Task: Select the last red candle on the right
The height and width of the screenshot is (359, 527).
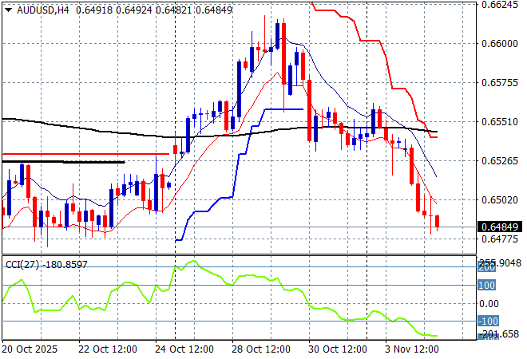Action: [x=437, y=221]
